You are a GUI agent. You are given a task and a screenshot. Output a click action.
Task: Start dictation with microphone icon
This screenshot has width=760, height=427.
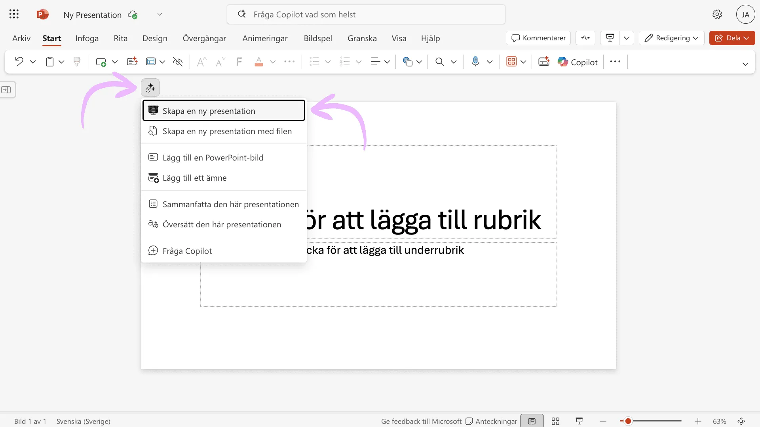coord(476,62)
